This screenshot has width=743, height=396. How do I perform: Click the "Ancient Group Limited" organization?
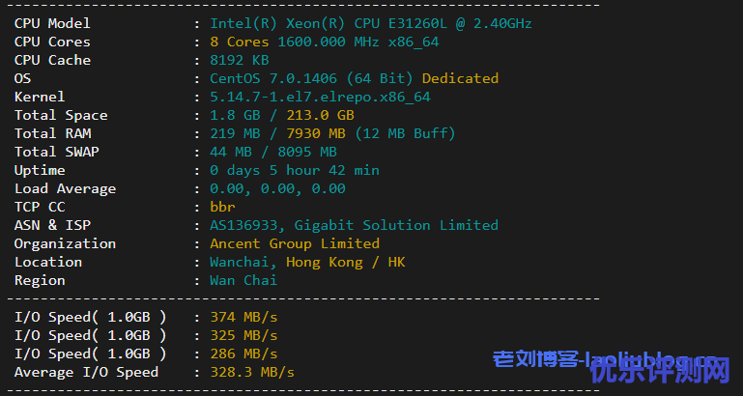coord(294,243)
